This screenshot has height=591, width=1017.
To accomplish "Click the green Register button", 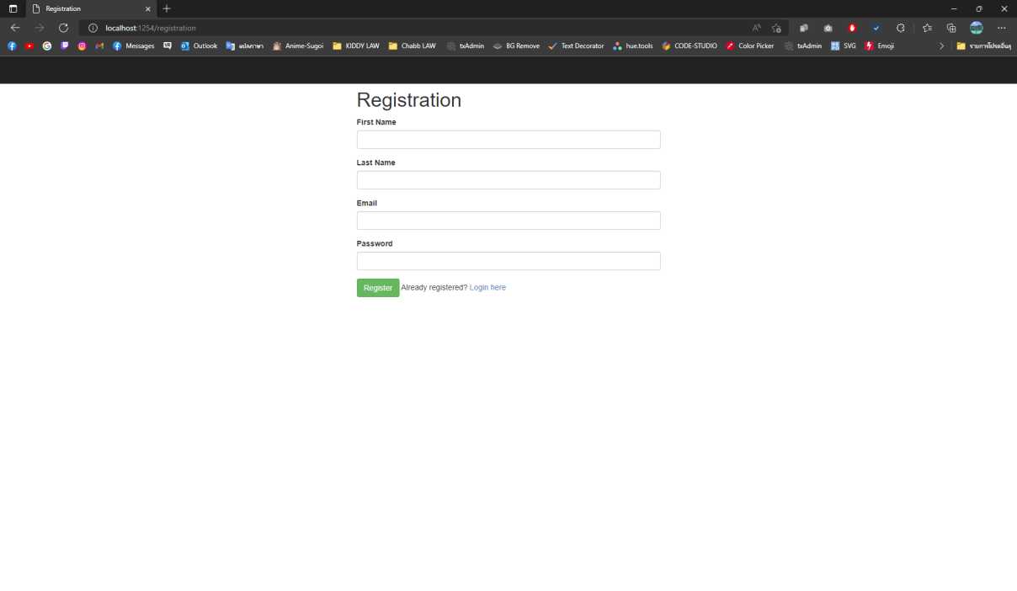I will 377,287.
